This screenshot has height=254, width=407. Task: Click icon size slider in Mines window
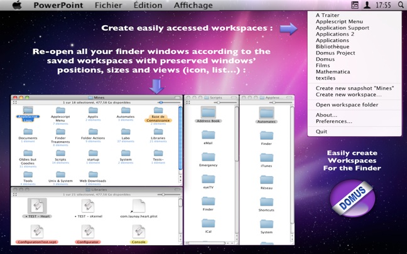coord(161,102)
